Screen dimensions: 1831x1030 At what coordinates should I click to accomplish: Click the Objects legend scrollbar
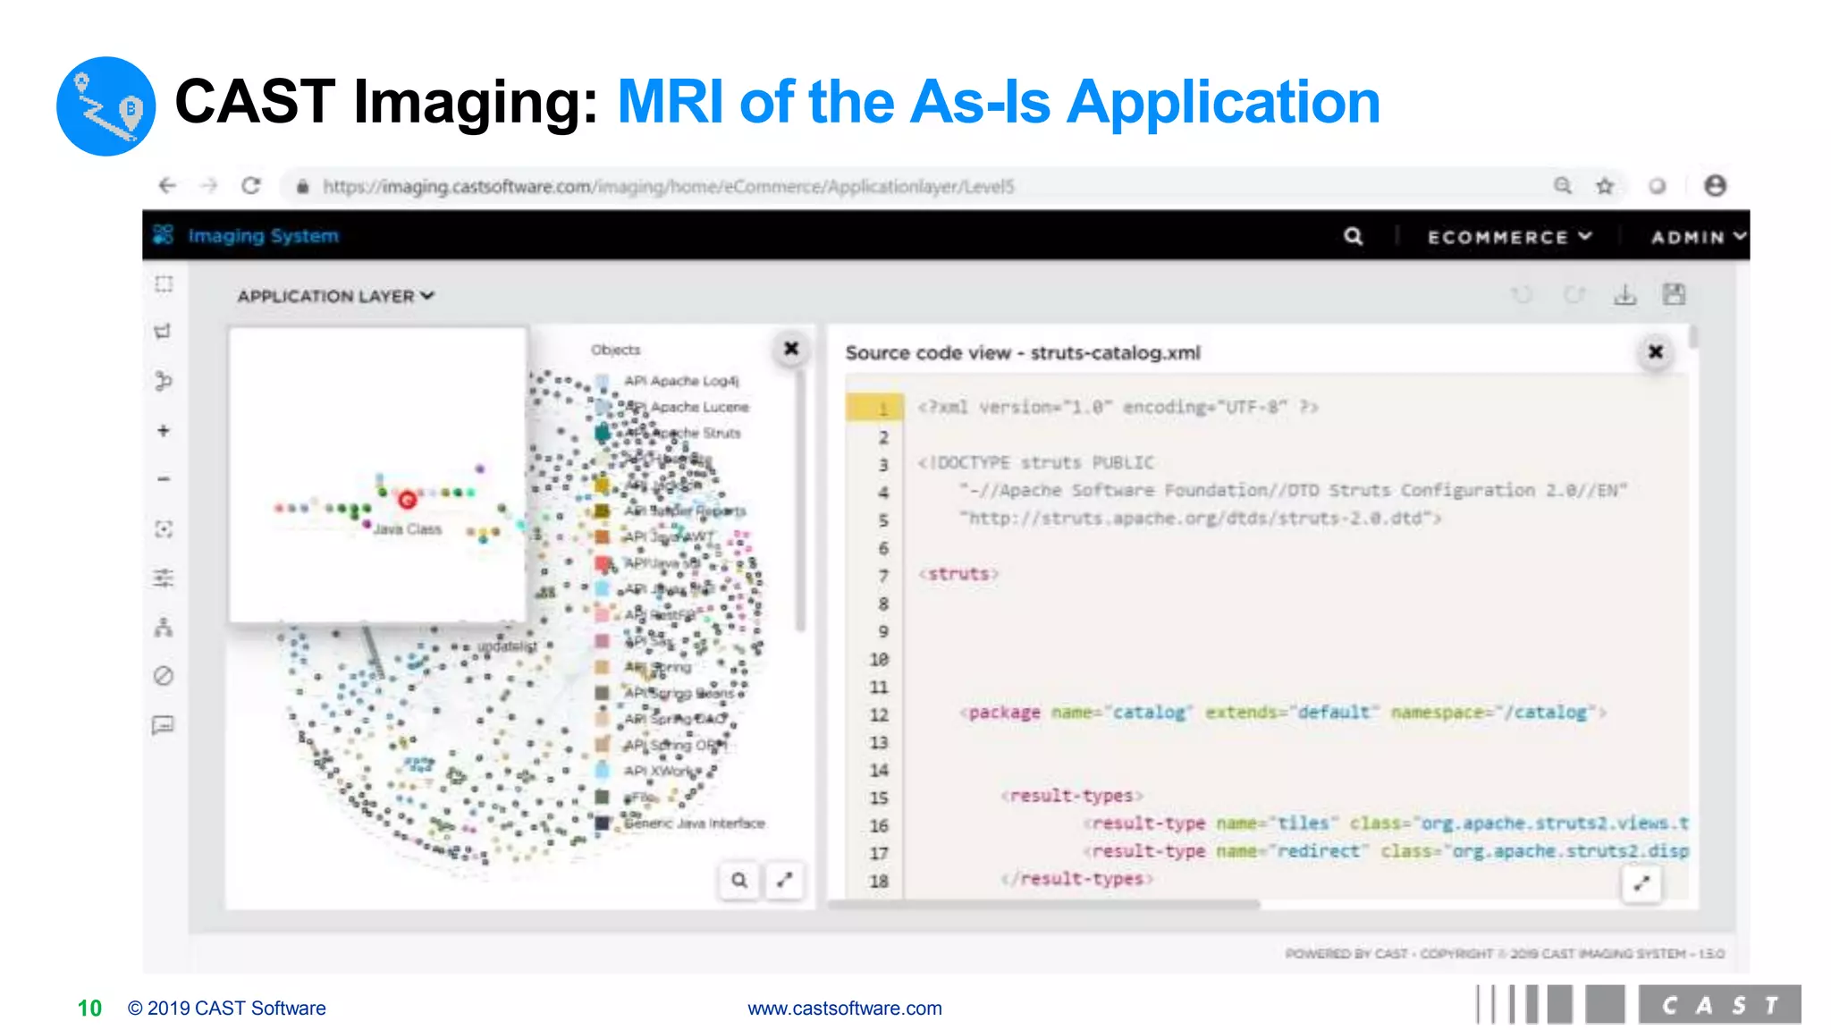(x=800, y=501)
